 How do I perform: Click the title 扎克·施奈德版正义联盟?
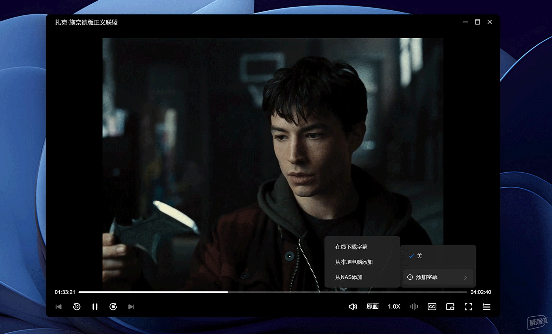click(86, 22)
